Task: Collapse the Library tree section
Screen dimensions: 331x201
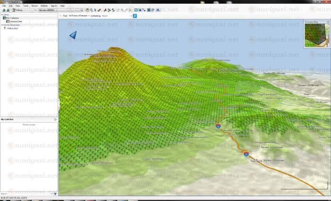Action: tap(1, 15)
